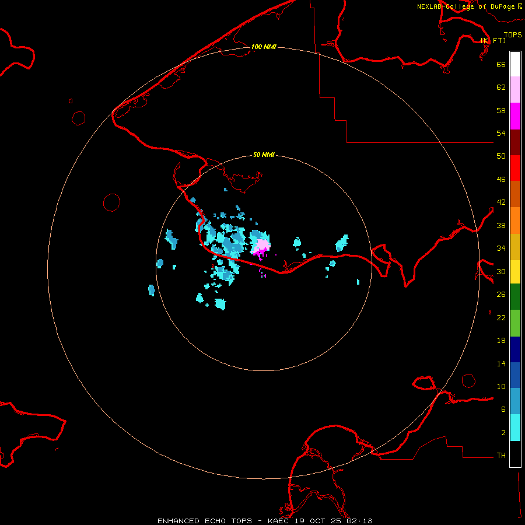Click the light green legend swatch
The image size is (525, 525).
(515, 323)
